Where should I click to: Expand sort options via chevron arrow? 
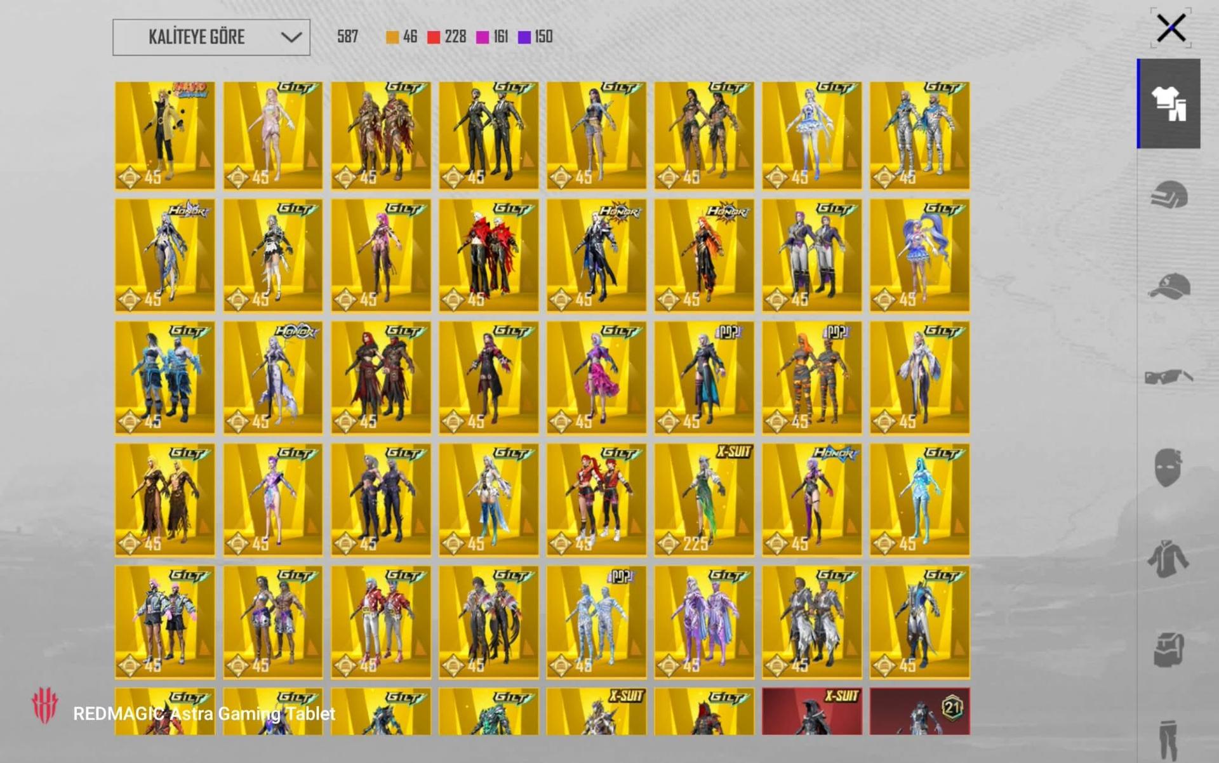click(x=291, y=37)
